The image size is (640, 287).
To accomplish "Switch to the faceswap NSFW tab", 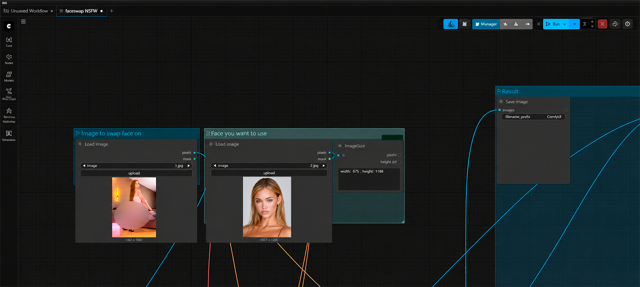I will coord(81,10).
